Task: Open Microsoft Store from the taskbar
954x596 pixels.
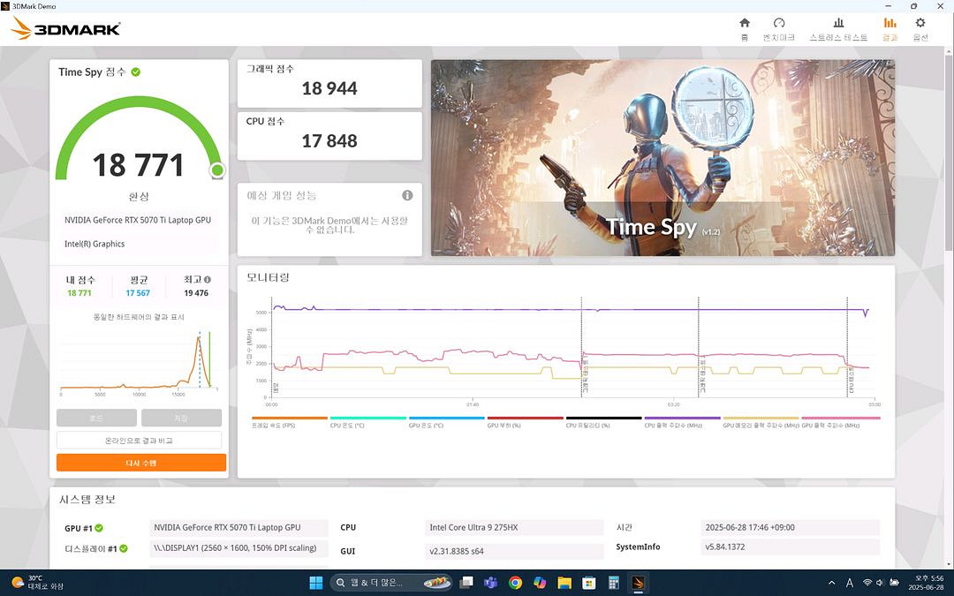Action: pos(589,583)
